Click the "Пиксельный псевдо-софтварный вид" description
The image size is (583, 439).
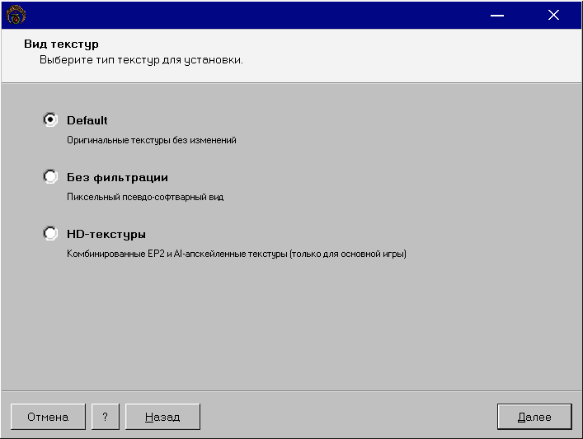[x=145, y=197]
